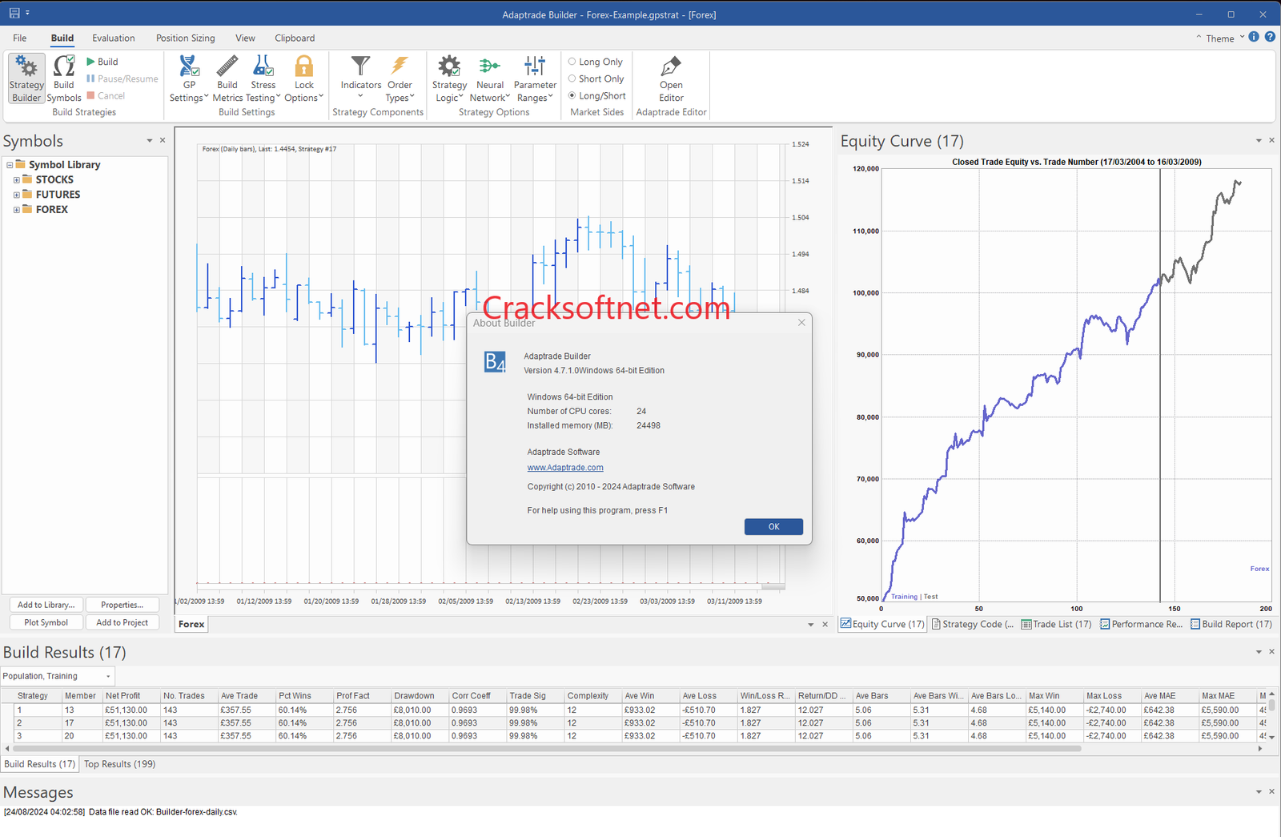
Task: Select Long/Short market side
Action: coord(596,95)
